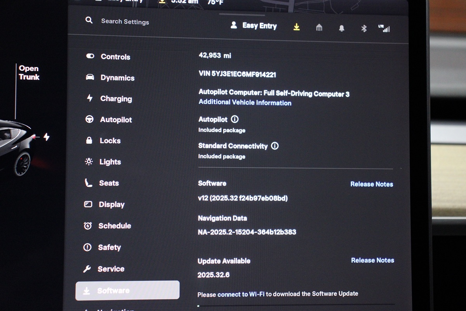Tap Open Trunk on car view
Screen dimensions: 466x311
click(x=29, y=73)
